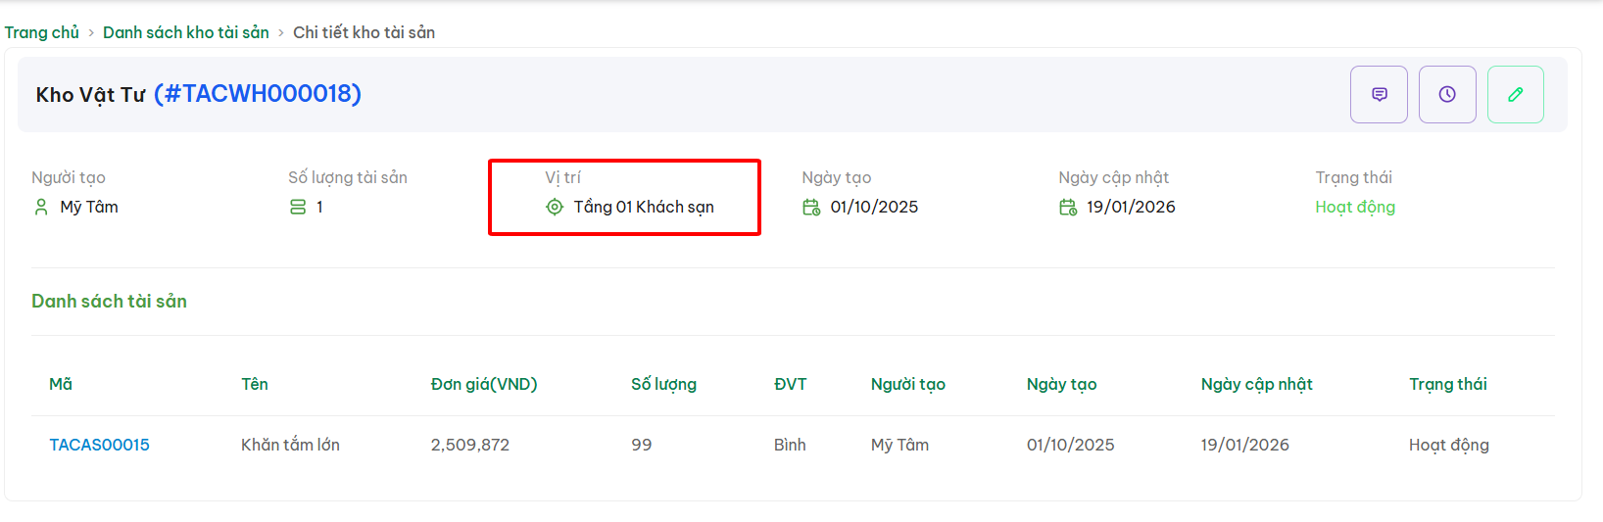
Task: Open the history clock icon
Action: [1447, 94]
